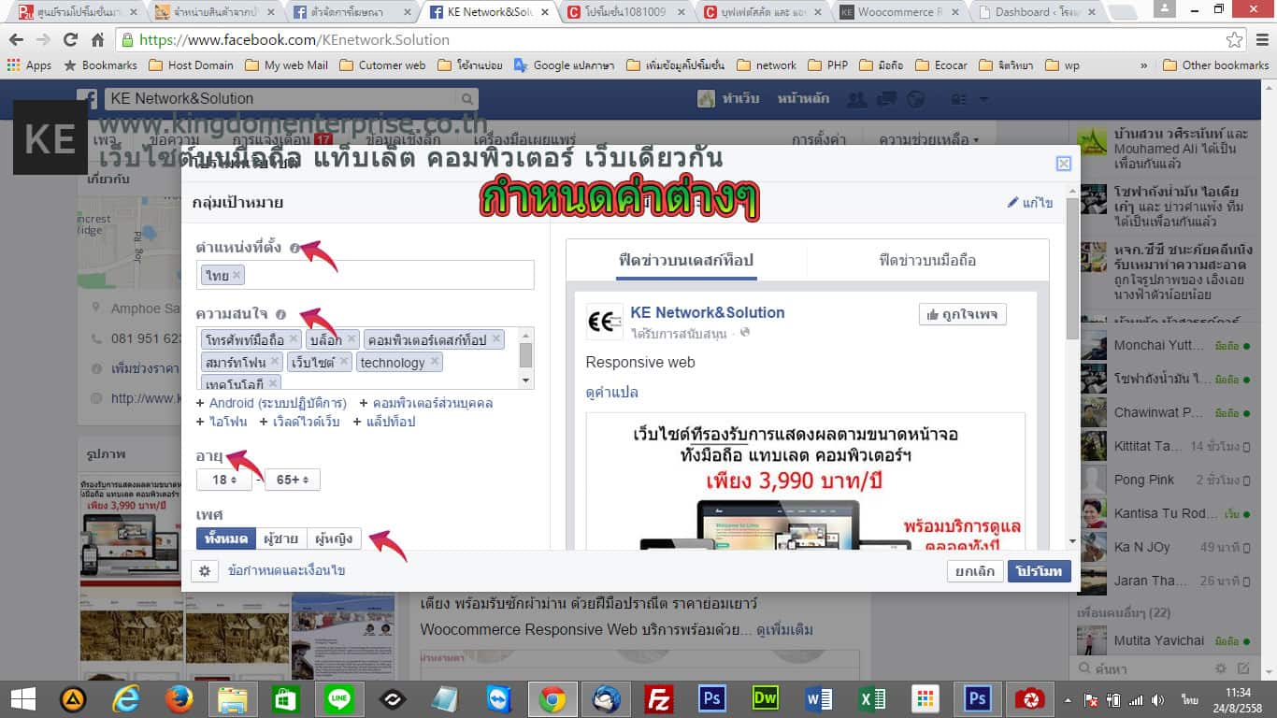Remove the ไทย location tag
This screenshot has width=1277, height=718.
(237, 275)
